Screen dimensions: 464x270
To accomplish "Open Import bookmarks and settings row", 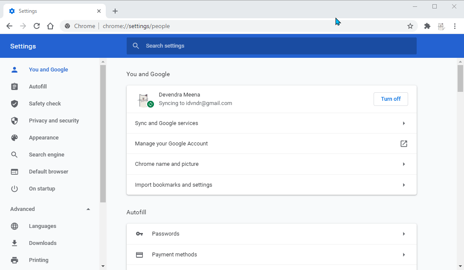I will point(272,185).
